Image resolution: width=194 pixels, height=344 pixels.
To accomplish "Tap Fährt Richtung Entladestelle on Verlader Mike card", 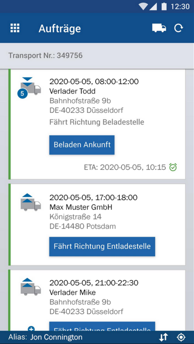I will click(102, 326).
